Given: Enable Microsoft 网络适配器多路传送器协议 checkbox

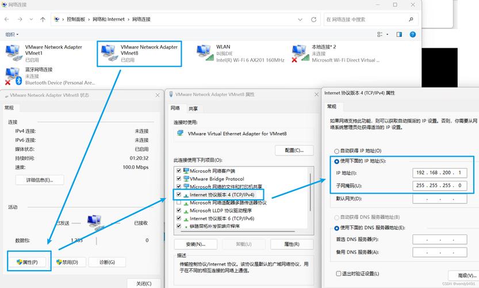Looking at the screenshot, I should 179,202.
